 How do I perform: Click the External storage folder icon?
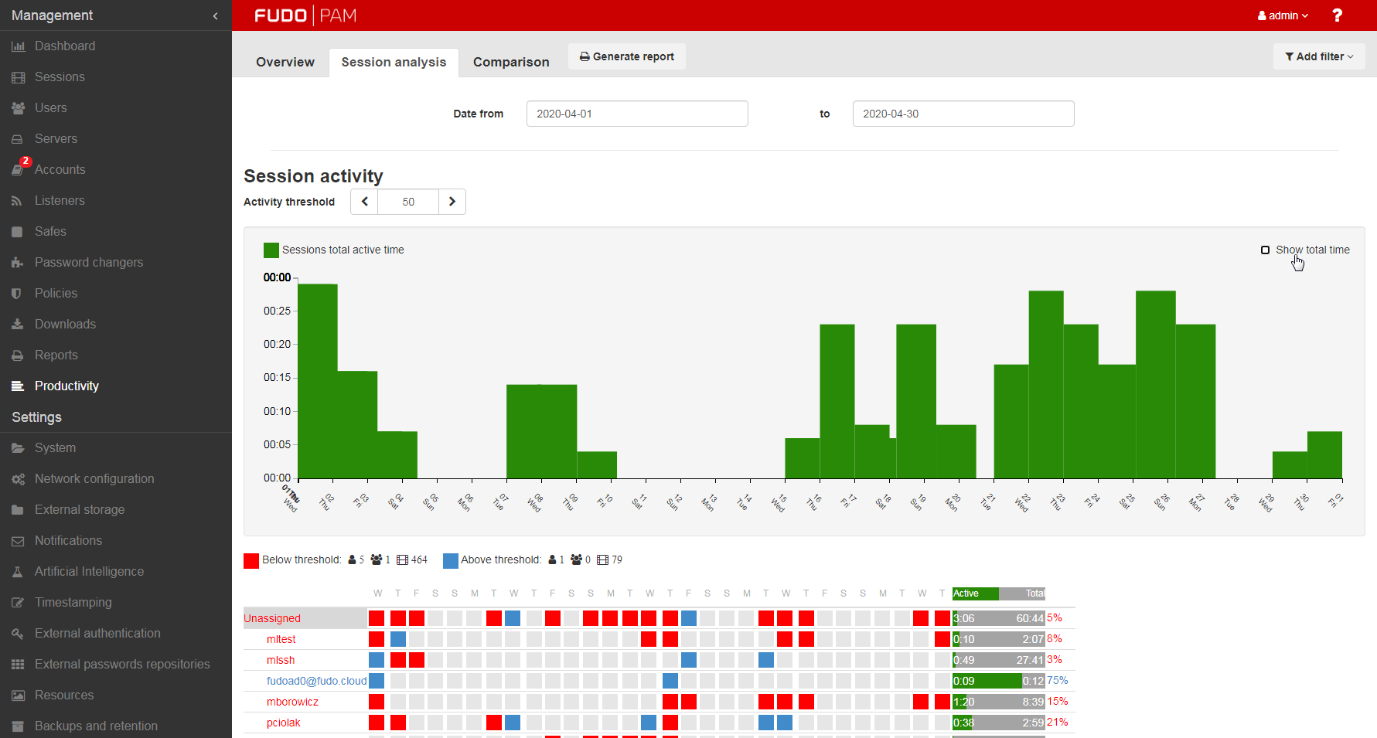18,510
